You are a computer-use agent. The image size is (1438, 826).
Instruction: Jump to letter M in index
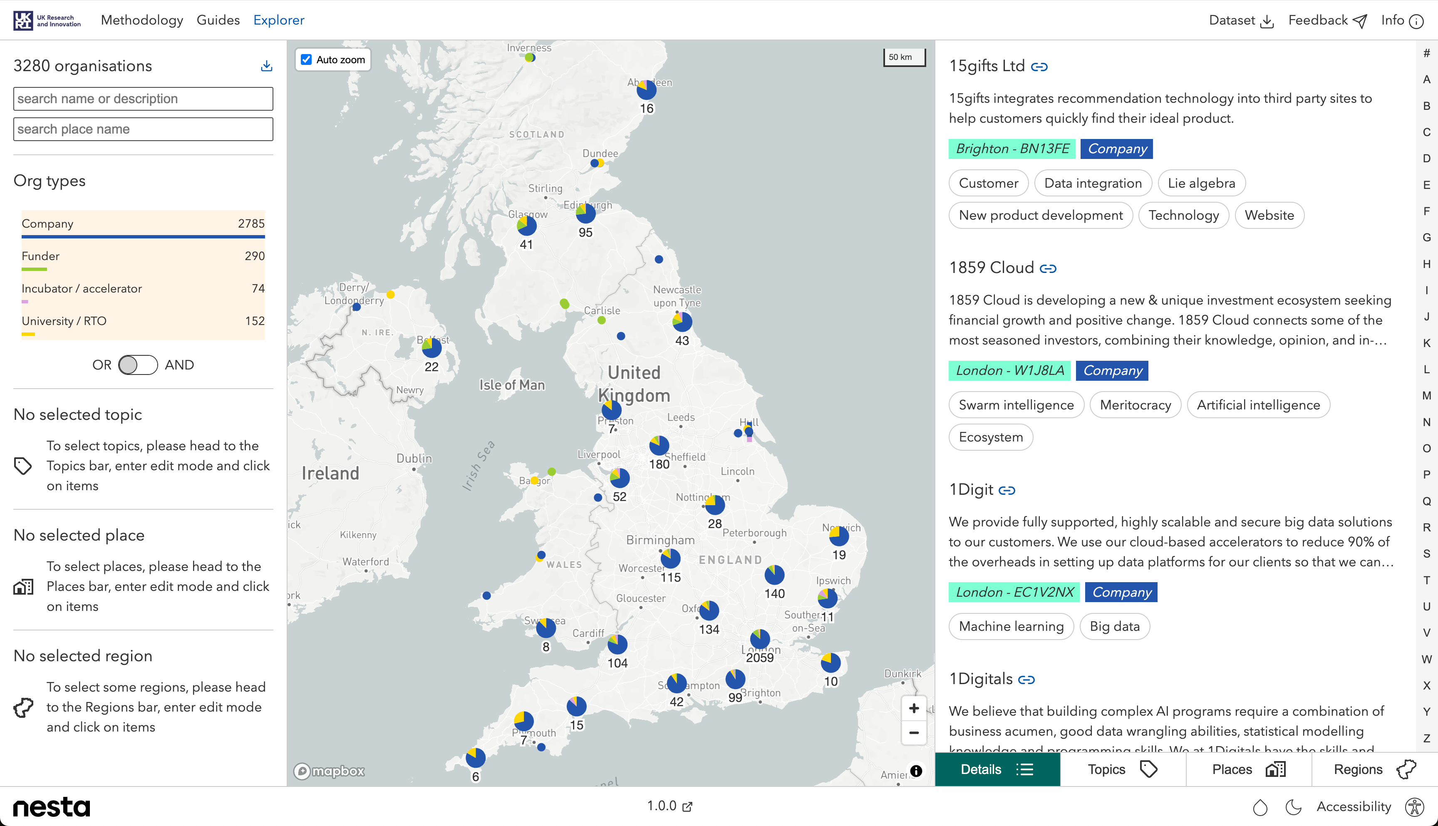(x=1426, y=395)
